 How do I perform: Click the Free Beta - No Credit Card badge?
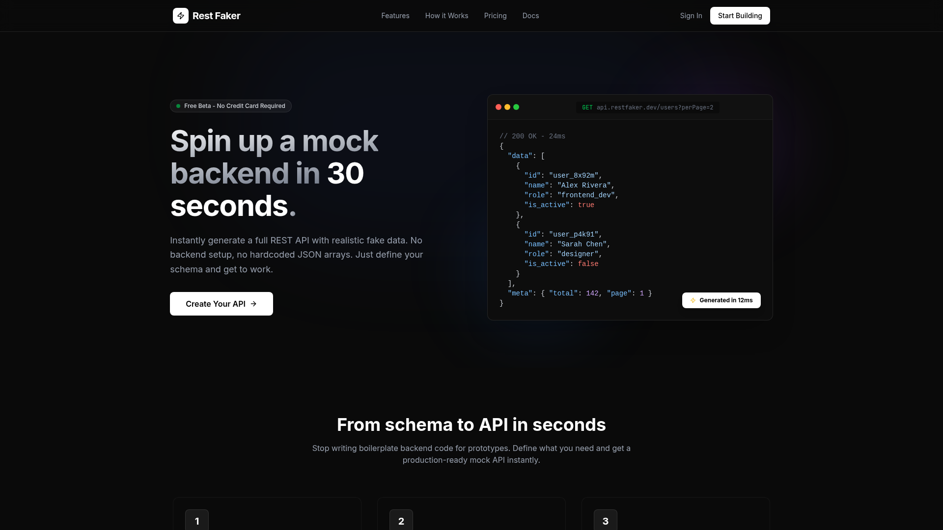231,106
